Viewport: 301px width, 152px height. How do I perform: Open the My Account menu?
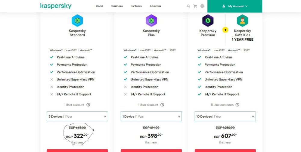[x=235, y=6]
